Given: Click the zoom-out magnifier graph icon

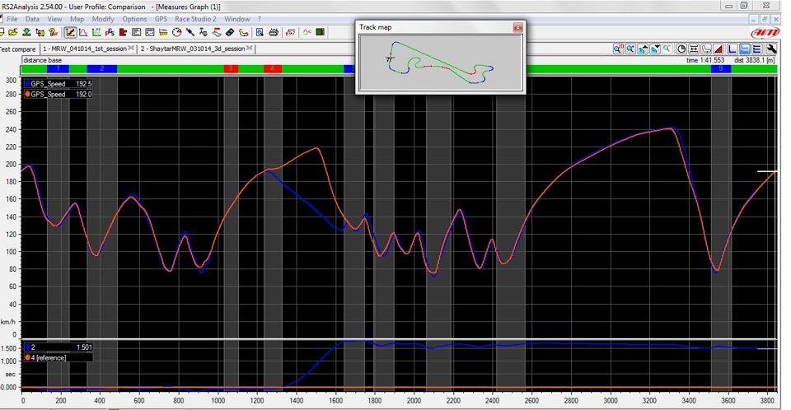Looking at the screenshot, I should coord(667,49).
